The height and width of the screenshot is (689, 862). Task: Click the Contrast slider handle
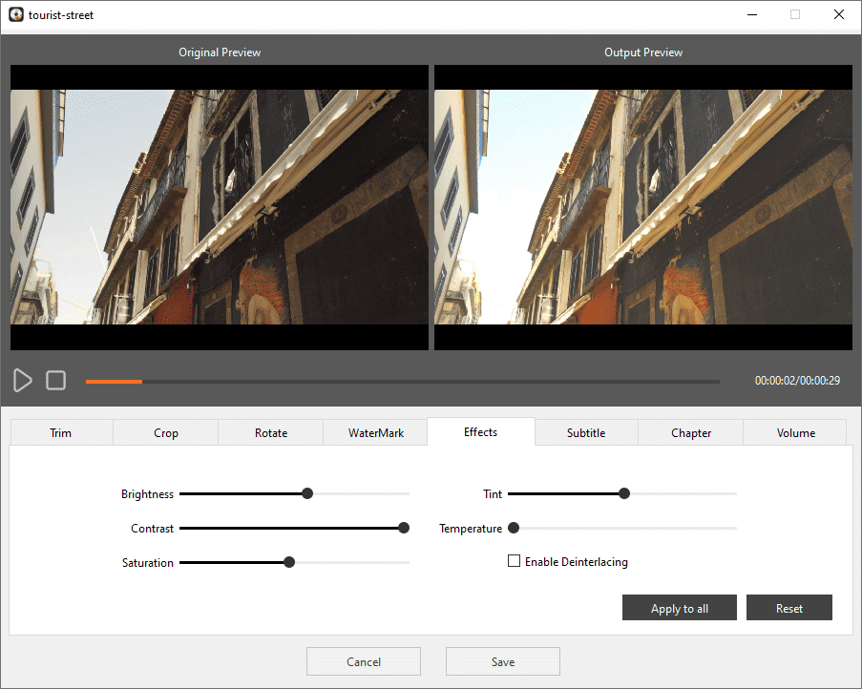point(404,528)
